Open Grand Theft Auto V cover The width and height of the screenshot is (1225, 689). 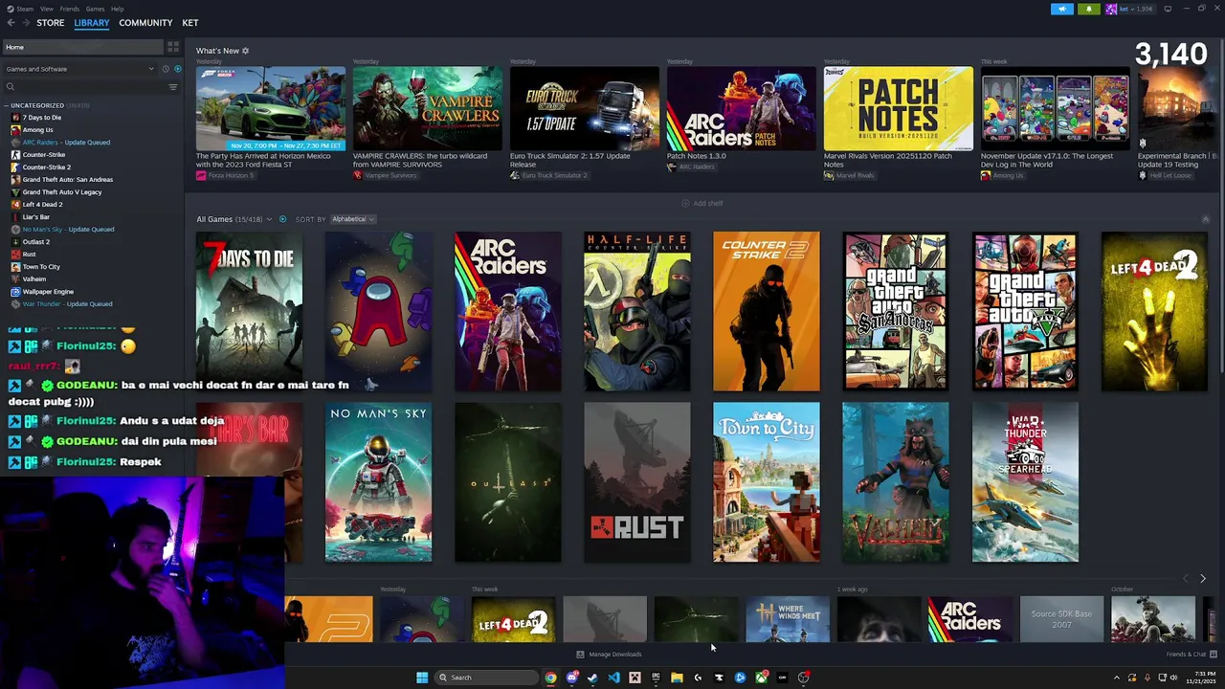1025,311
